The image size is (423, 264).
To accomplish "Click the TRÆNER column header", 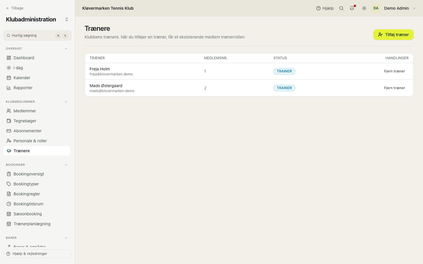I will coord(97,58).
